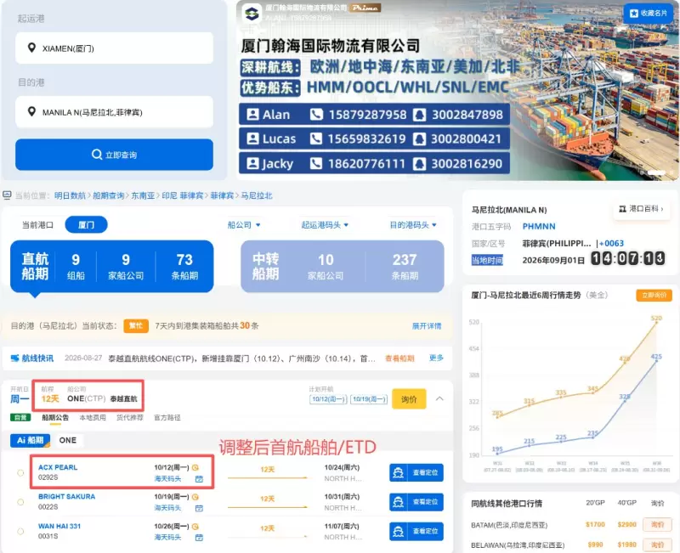Select the ACX PEARL radio button
680x553 pixels.
(20, 473)
